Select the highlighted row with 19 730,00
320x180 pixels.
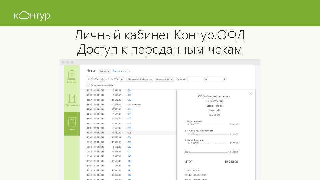[131, 133]
